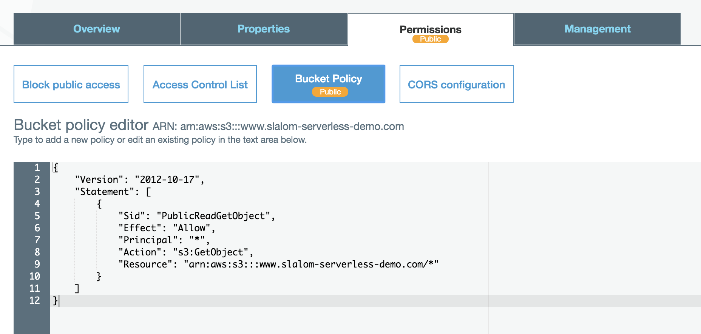
Task: Select the Bucket Policy button
Action: [x=328, y=79]
